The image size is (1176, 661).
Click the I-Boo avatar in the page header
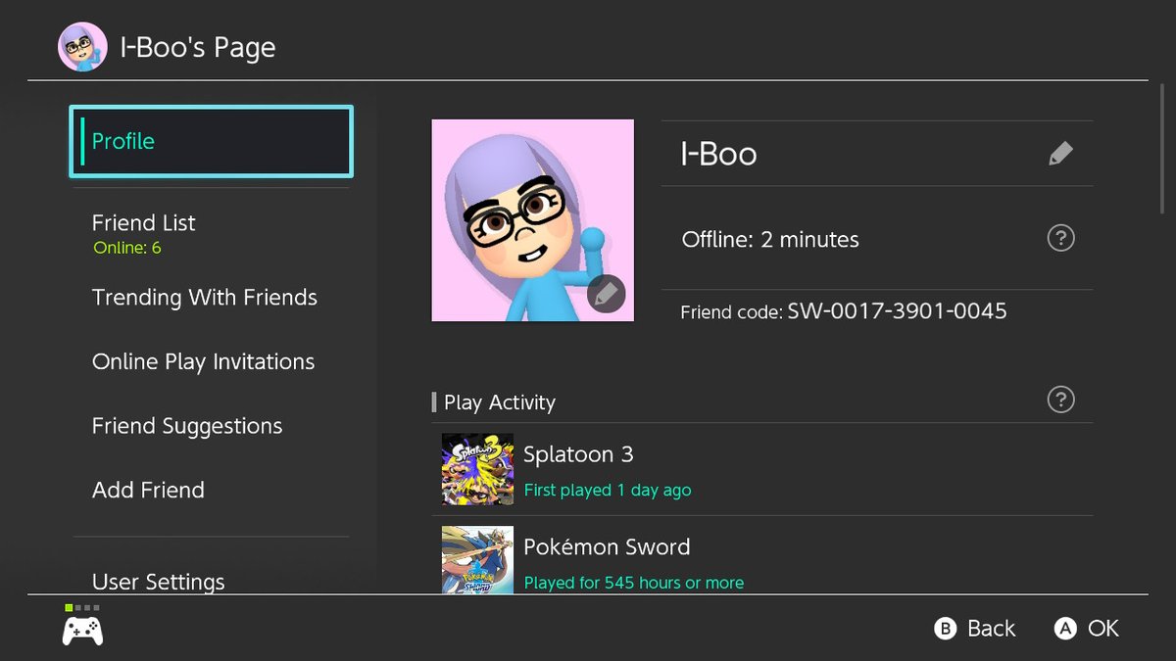point(82,47)
